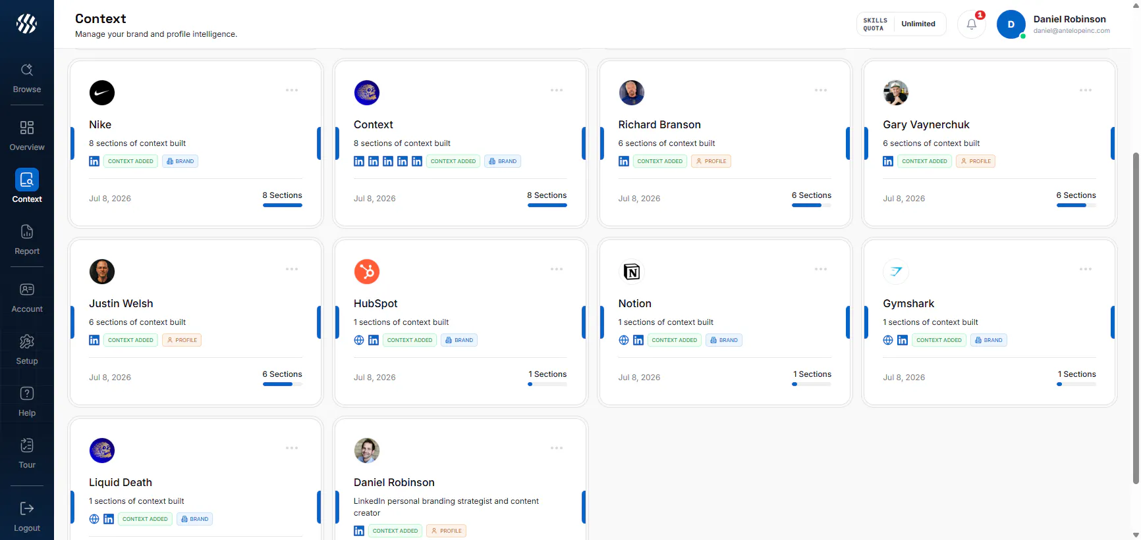Viewport: 1141px width, 540px height.
Task: Click "Jul 8, 2026" date on Notion card
Action: pyautogui.click(x=639, y=378)
